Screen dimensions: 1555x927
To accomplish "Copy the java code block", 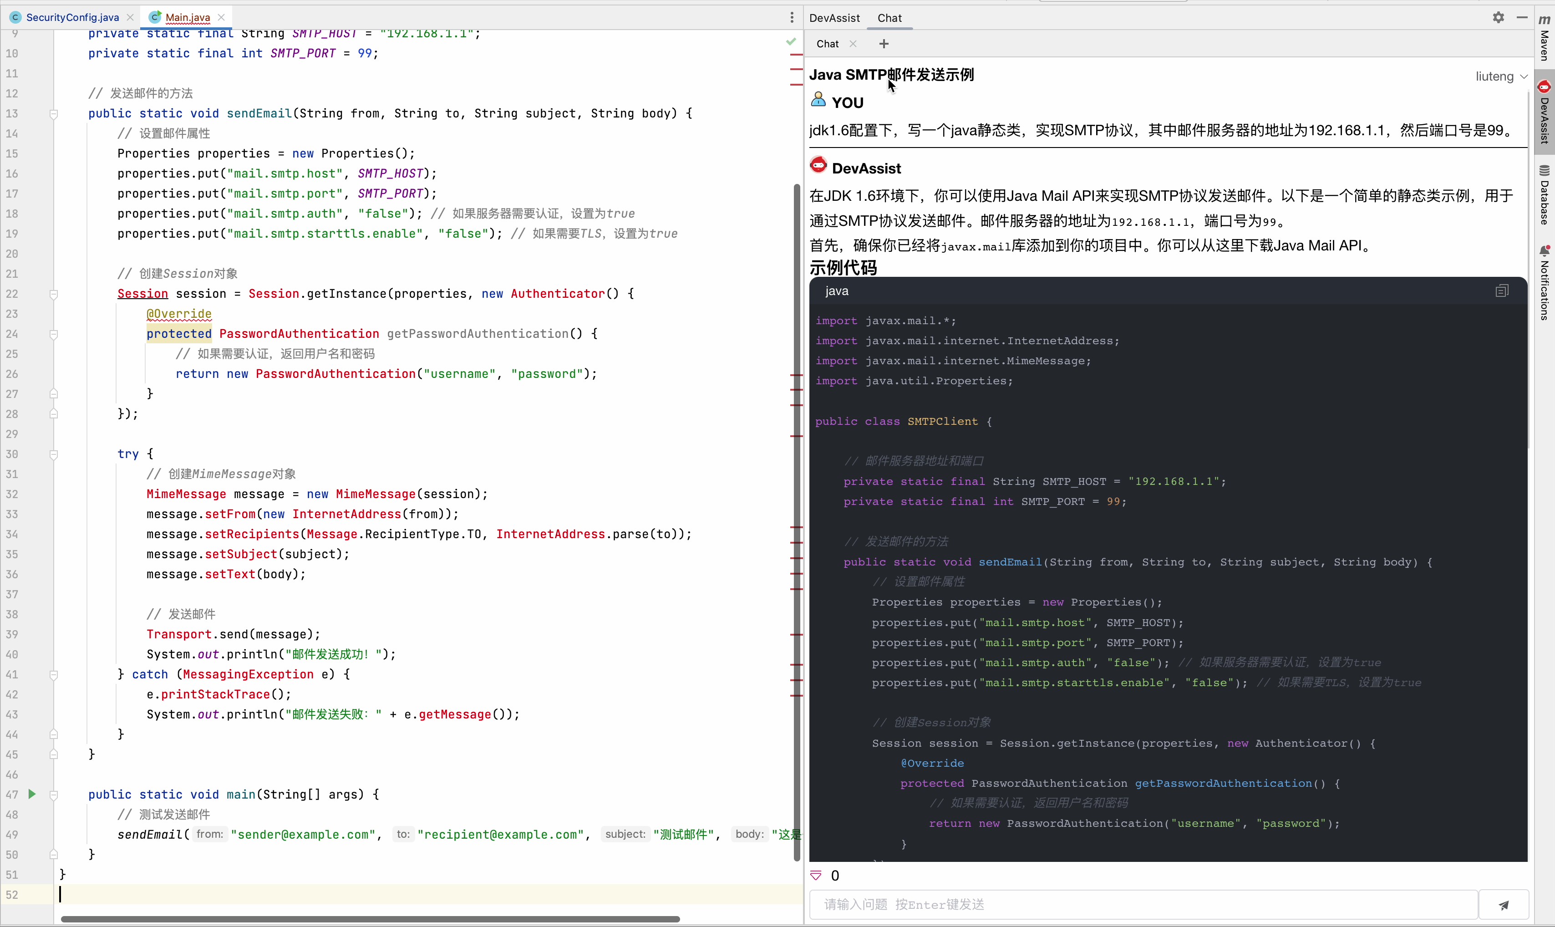I will pyautogui.click(x=1502, y=290).
